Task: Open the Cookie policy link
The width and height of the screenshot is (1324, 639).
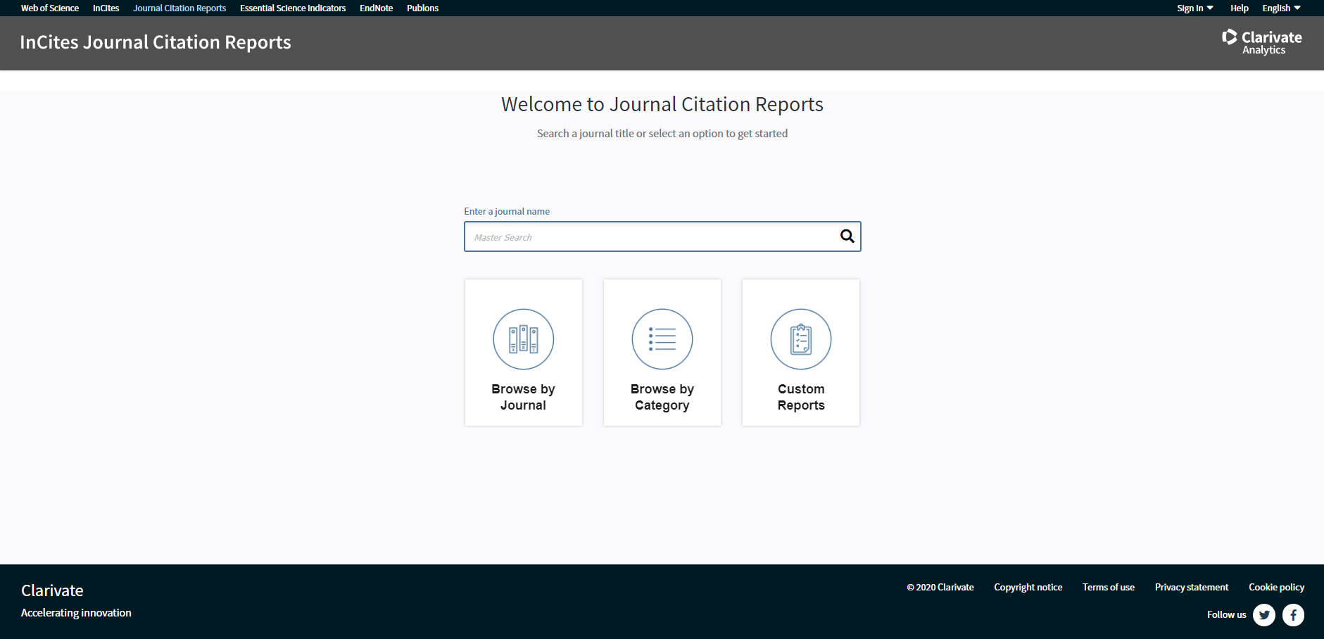Action: point(1275,587)
